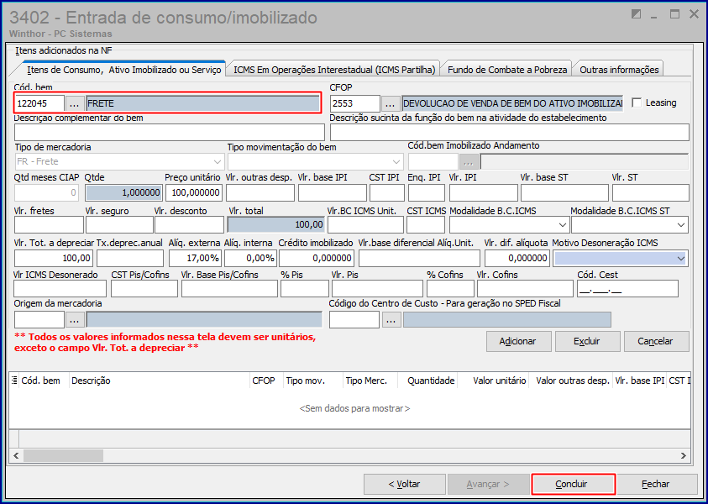Switch to ICMS Em Operações Interestadual tab
708x504 pixels.
(x=334, y=70)
